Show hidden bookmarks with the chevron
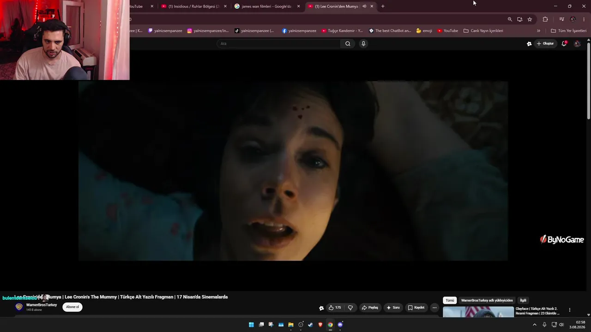The height and width of the screenshot is (332, 591). tap(538, 31)
